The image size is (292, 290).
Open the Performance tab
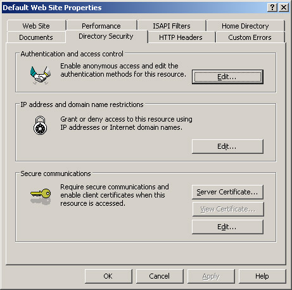(x=101, y=26)
